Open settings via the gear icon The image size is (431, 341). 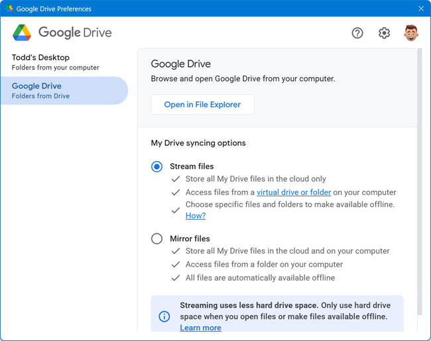384,33
